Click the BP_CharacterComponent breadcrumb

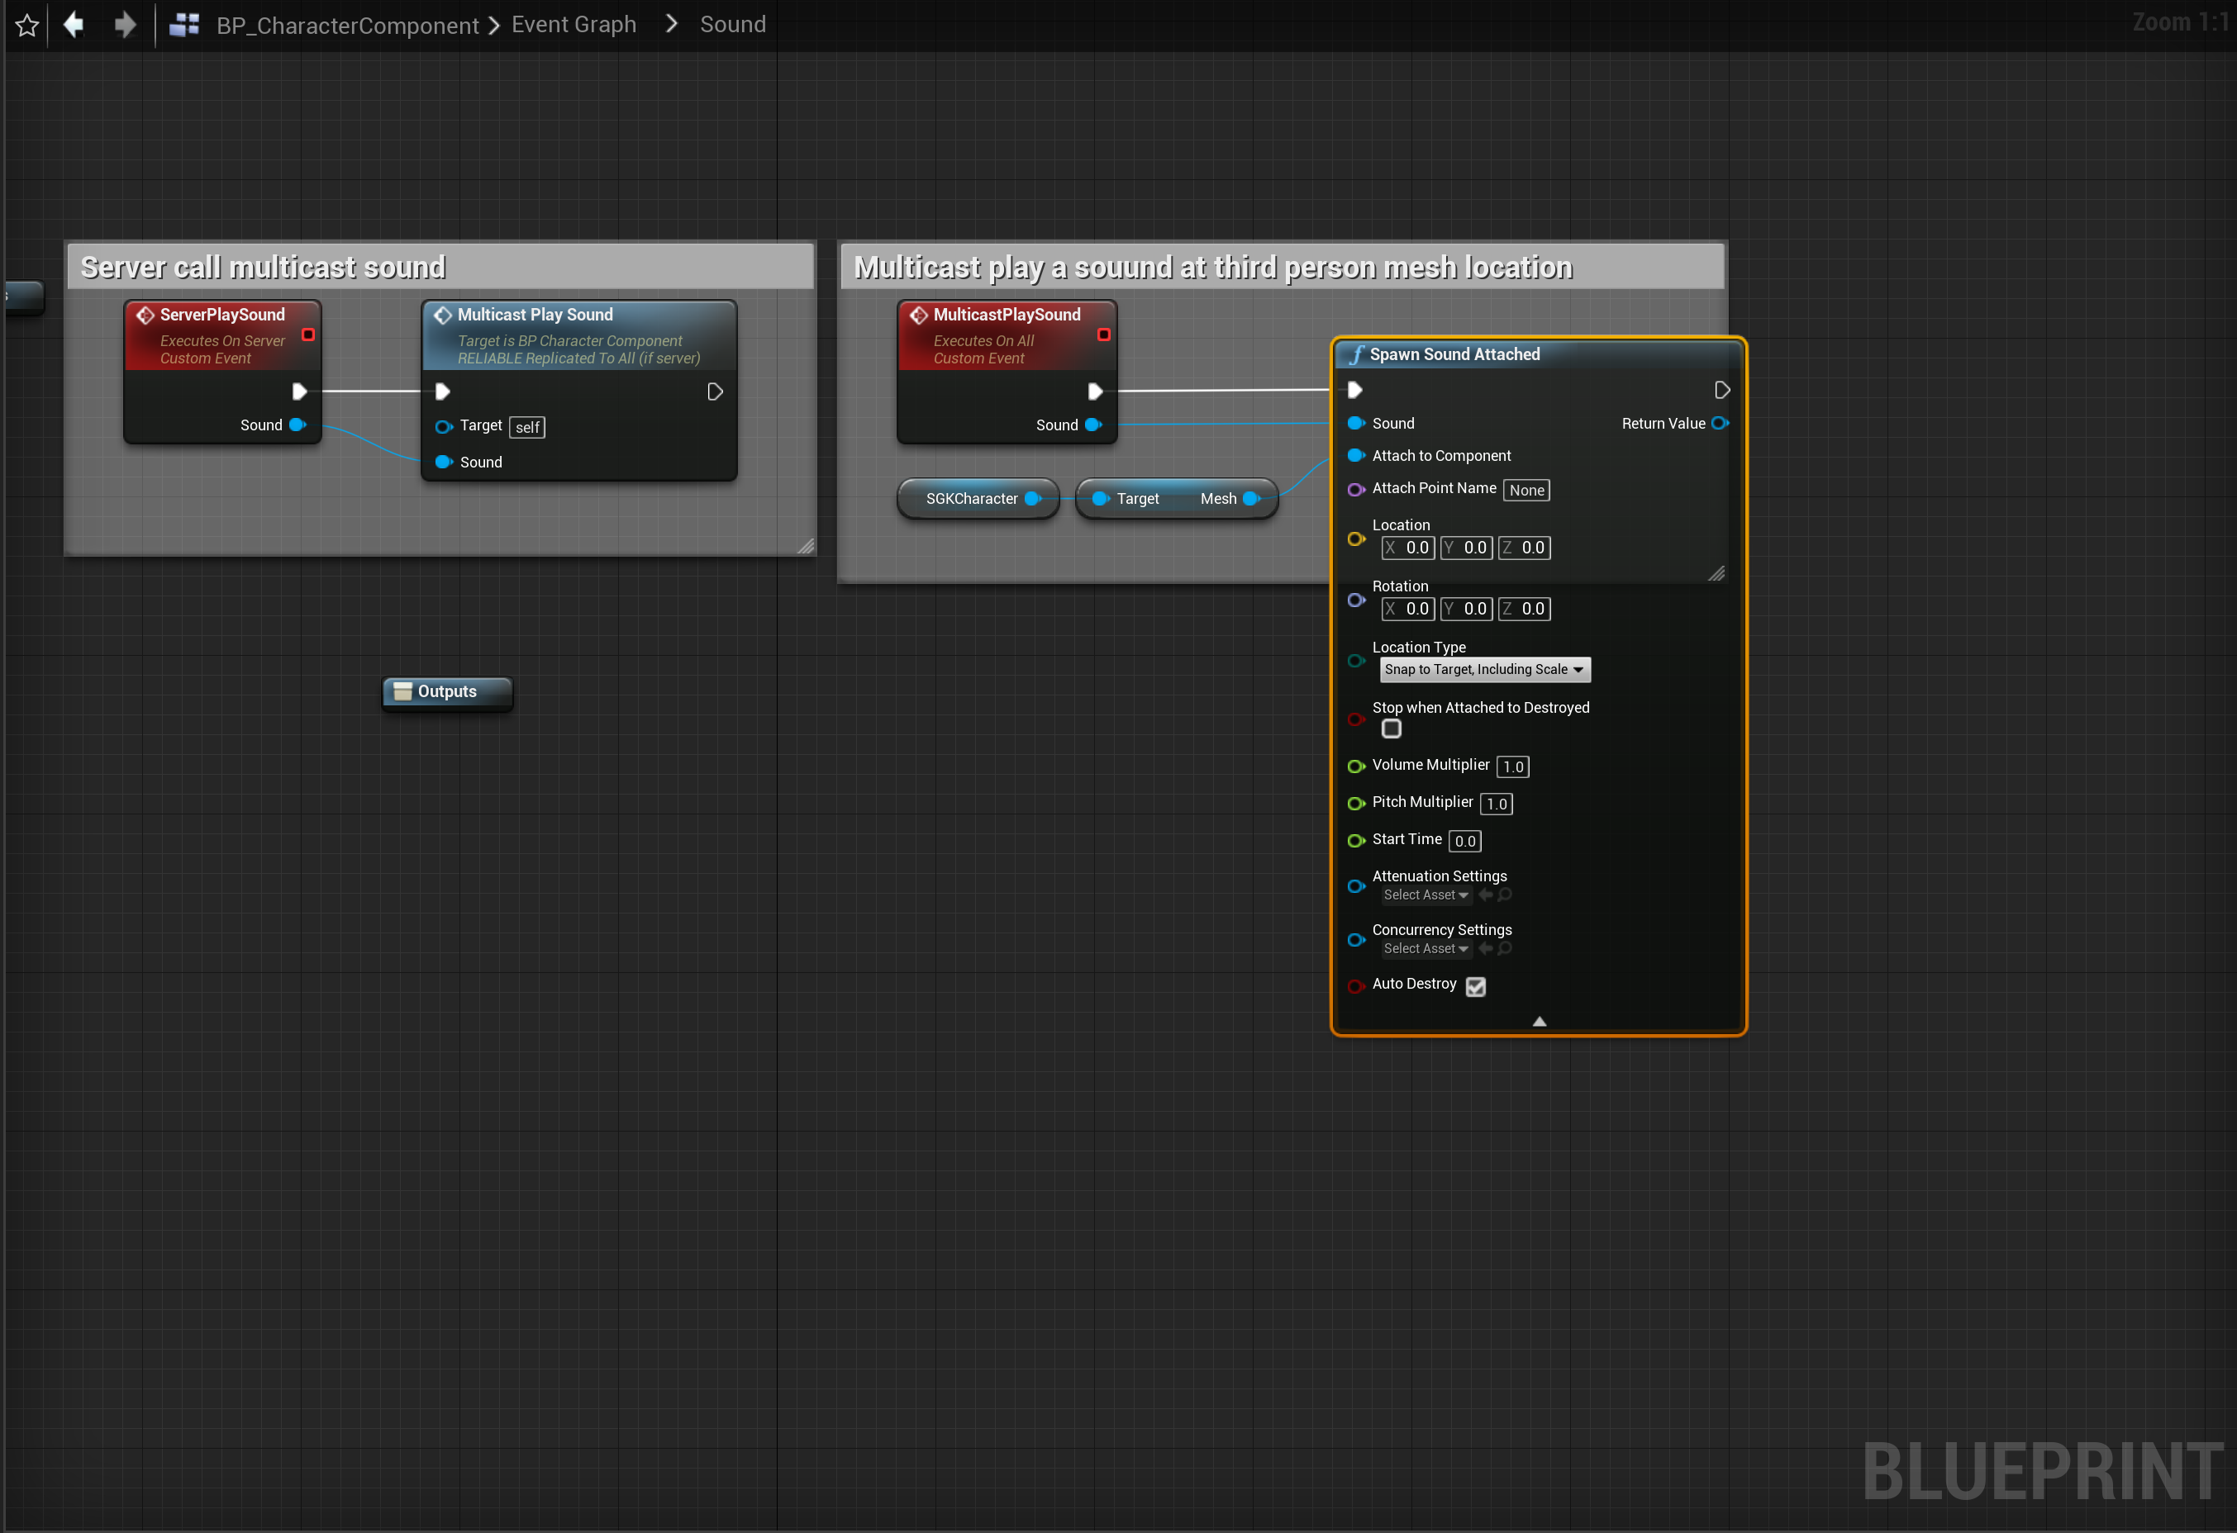(346, 26)
